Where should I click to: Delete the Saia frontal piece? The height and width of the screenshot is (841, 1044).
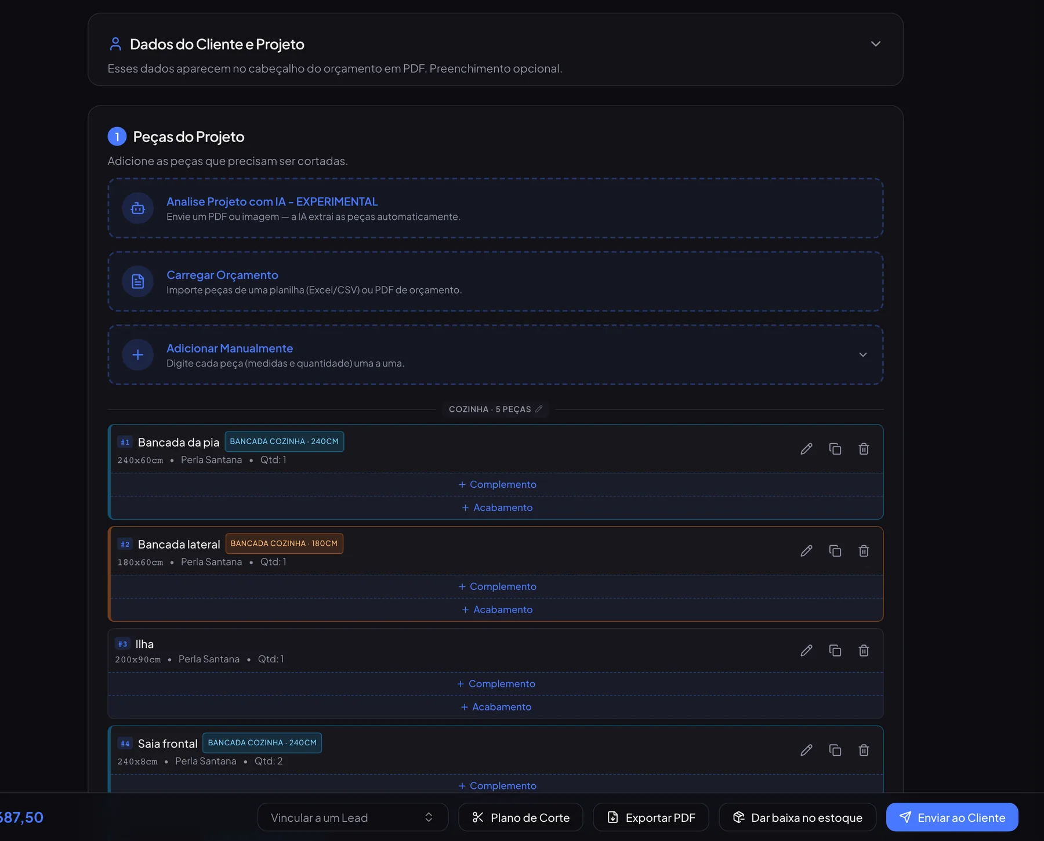pyautogui.click(x=864, y=751)
